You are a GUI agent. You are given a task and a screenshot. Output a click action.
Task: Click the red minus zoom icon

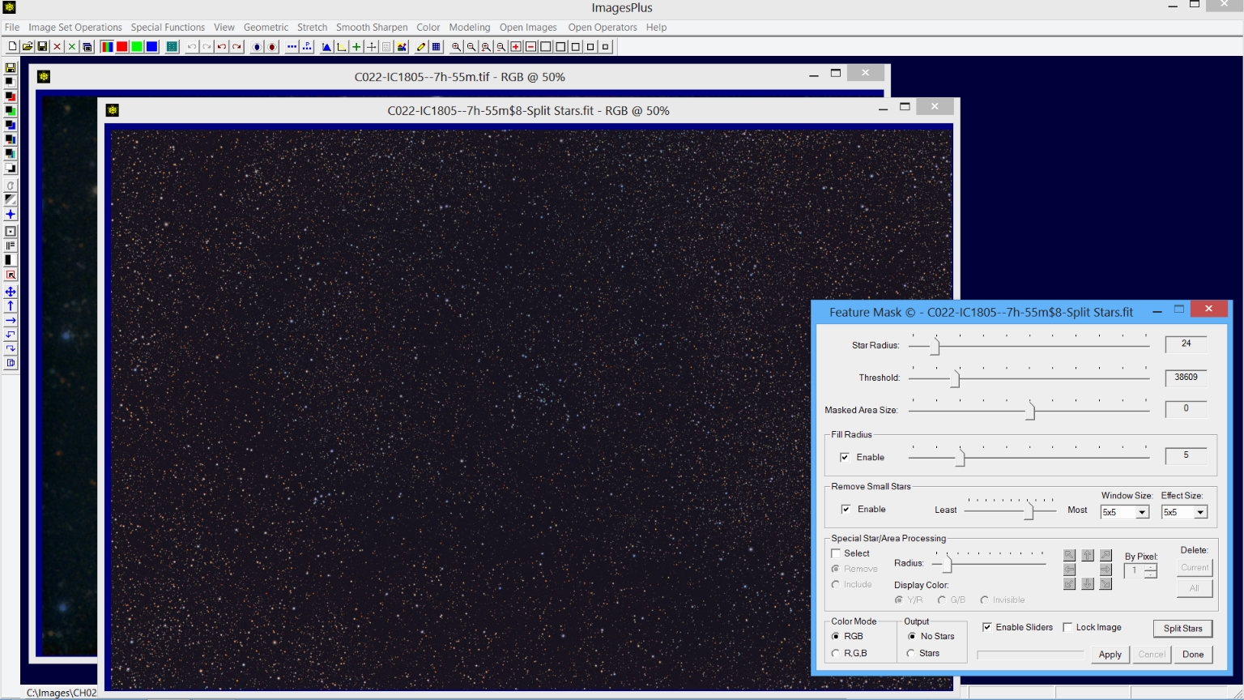(x=530, y=47)
